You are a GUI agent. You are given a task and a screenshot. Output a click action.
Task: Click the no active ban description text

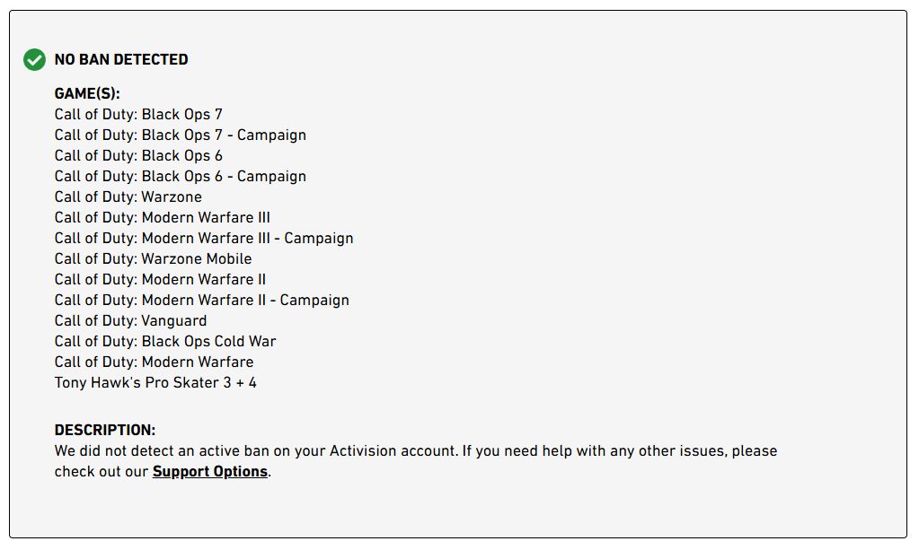point(415,451)
